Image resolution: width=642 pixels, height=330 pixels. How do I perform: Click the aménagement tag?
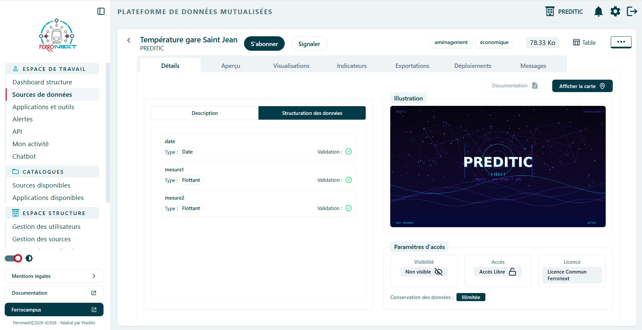point(451,42)
